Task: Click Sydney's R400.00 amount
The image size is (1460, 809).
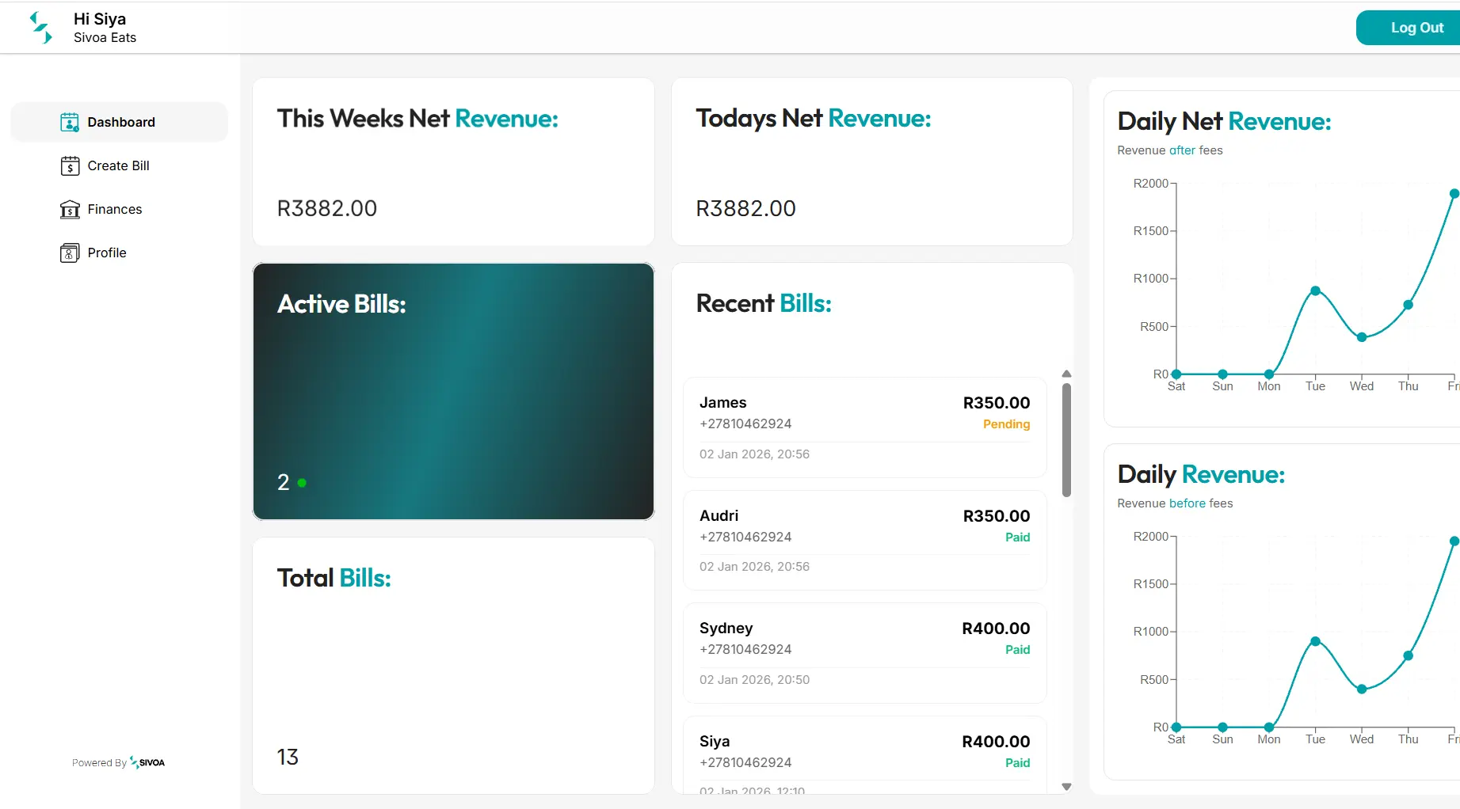Action: pyautogui.click(x=996, y=629)
